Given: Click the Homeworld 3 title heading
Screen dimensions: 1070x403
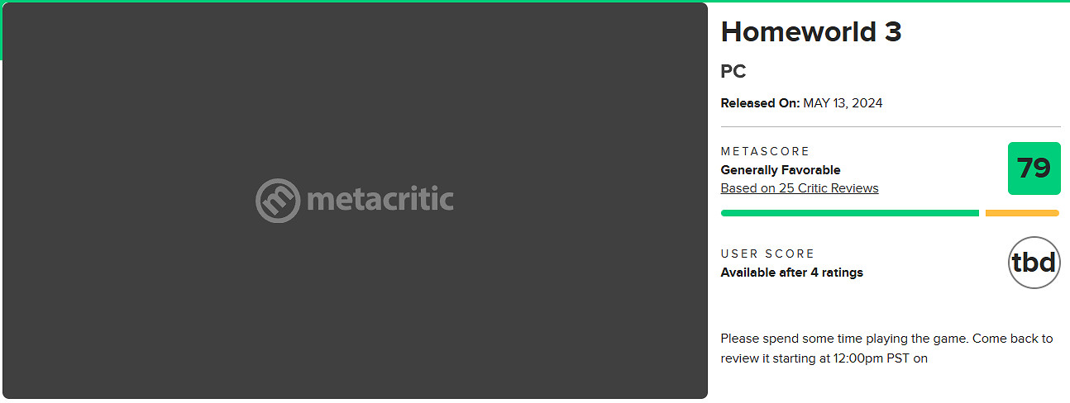Looking at the screenshot, I should click(810, 32).
